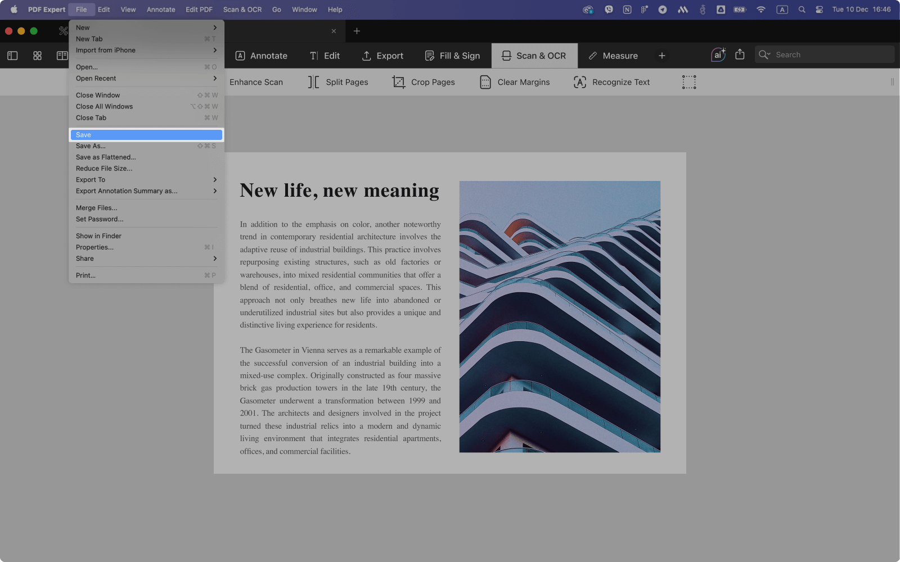Open macOS Control Center in menu bar
Viewport: 900px width, 562px height.
tap(819, 10)
